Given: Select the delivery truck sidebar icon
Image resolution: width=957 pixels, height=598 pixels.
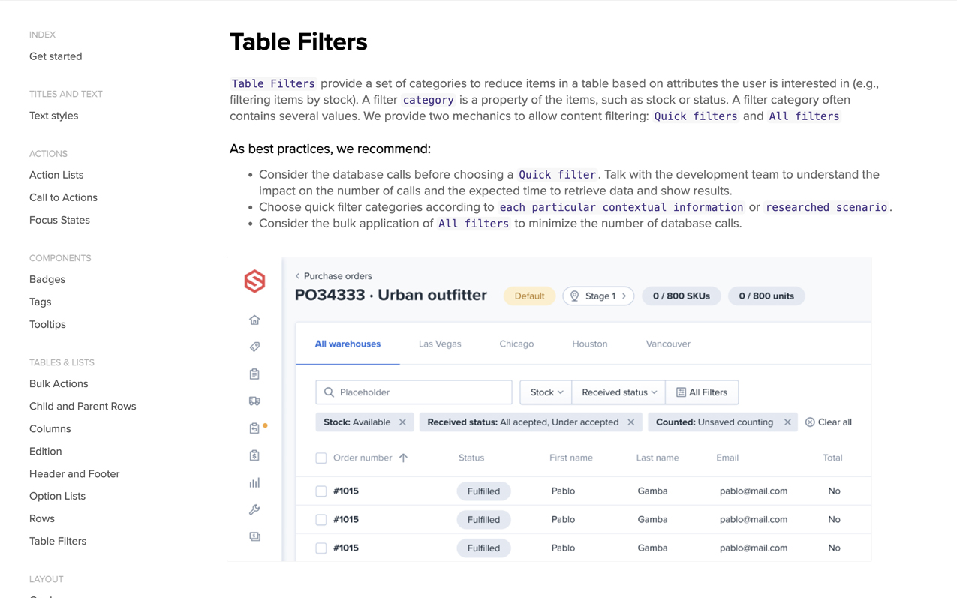Looking at the screenshot, I should click(254, 401).
